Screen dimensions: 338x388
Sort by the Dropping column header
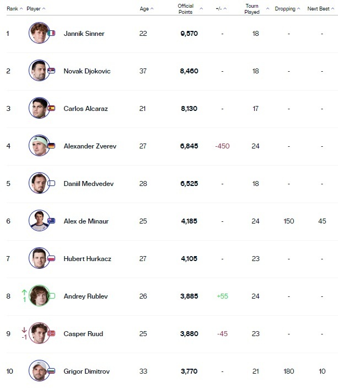click(288, 9)
